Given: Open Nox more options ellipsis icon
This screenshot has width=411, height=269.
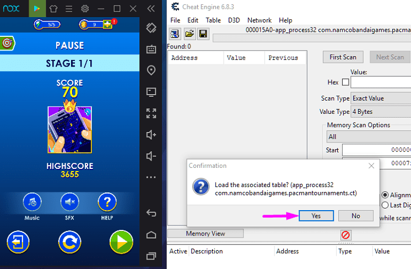Looking at the screenshot, I should pyautogui.click(x=151, y=177).
